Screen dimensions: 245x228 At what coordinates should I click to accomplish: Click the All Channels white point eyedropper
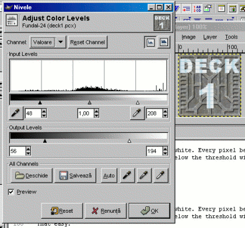(161, 176)
